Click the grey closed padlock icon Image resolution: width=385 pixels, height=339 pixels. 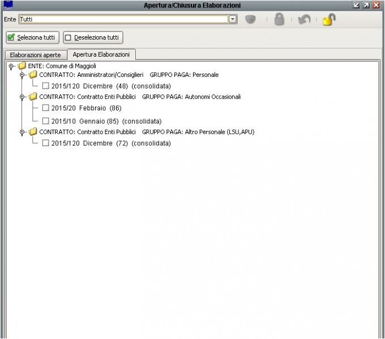click(x=279, y=19)
